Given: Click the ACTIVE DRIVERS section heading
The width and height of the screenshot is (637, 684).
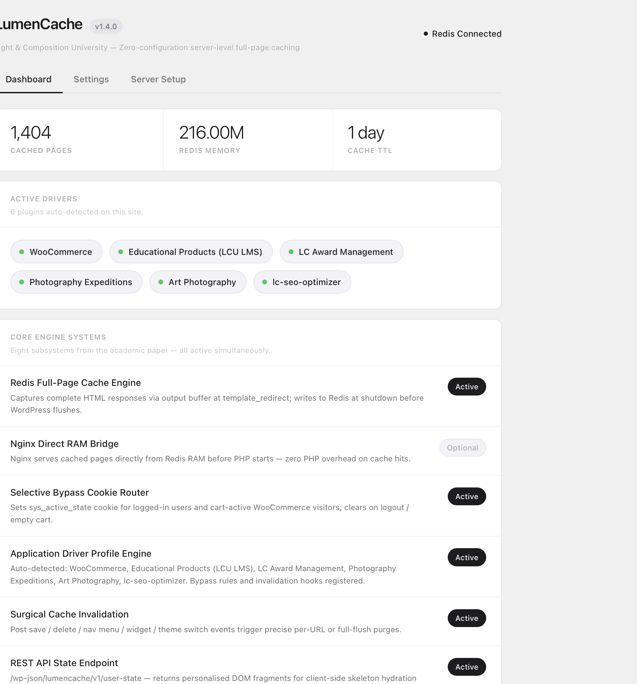Looking at the screenshot, I should (x=44, y=199).
